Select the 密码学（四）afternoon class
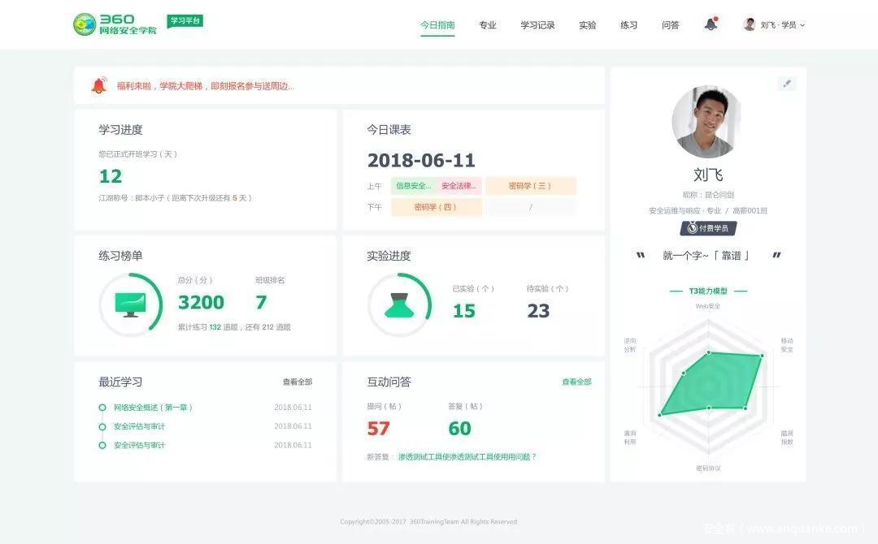The width and height of the screenshot is (878, 544). coord(436,207)
